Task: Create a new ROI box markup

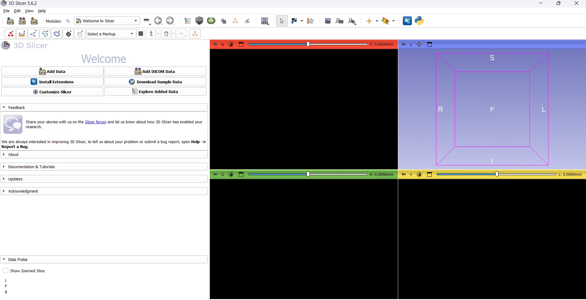Action: coord(80,34)
